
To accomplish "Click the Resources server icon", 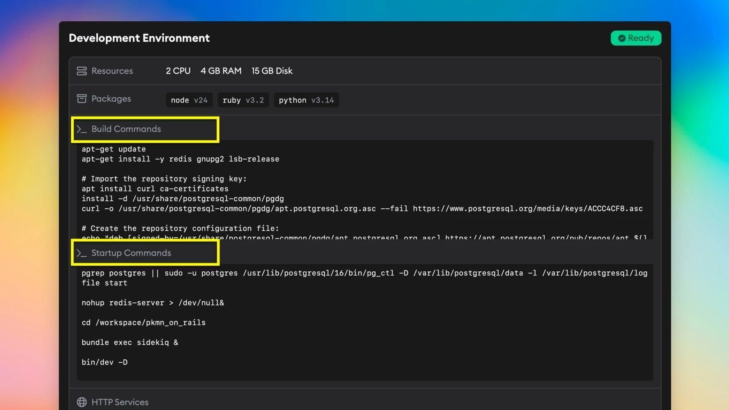I will coord(82,71).
